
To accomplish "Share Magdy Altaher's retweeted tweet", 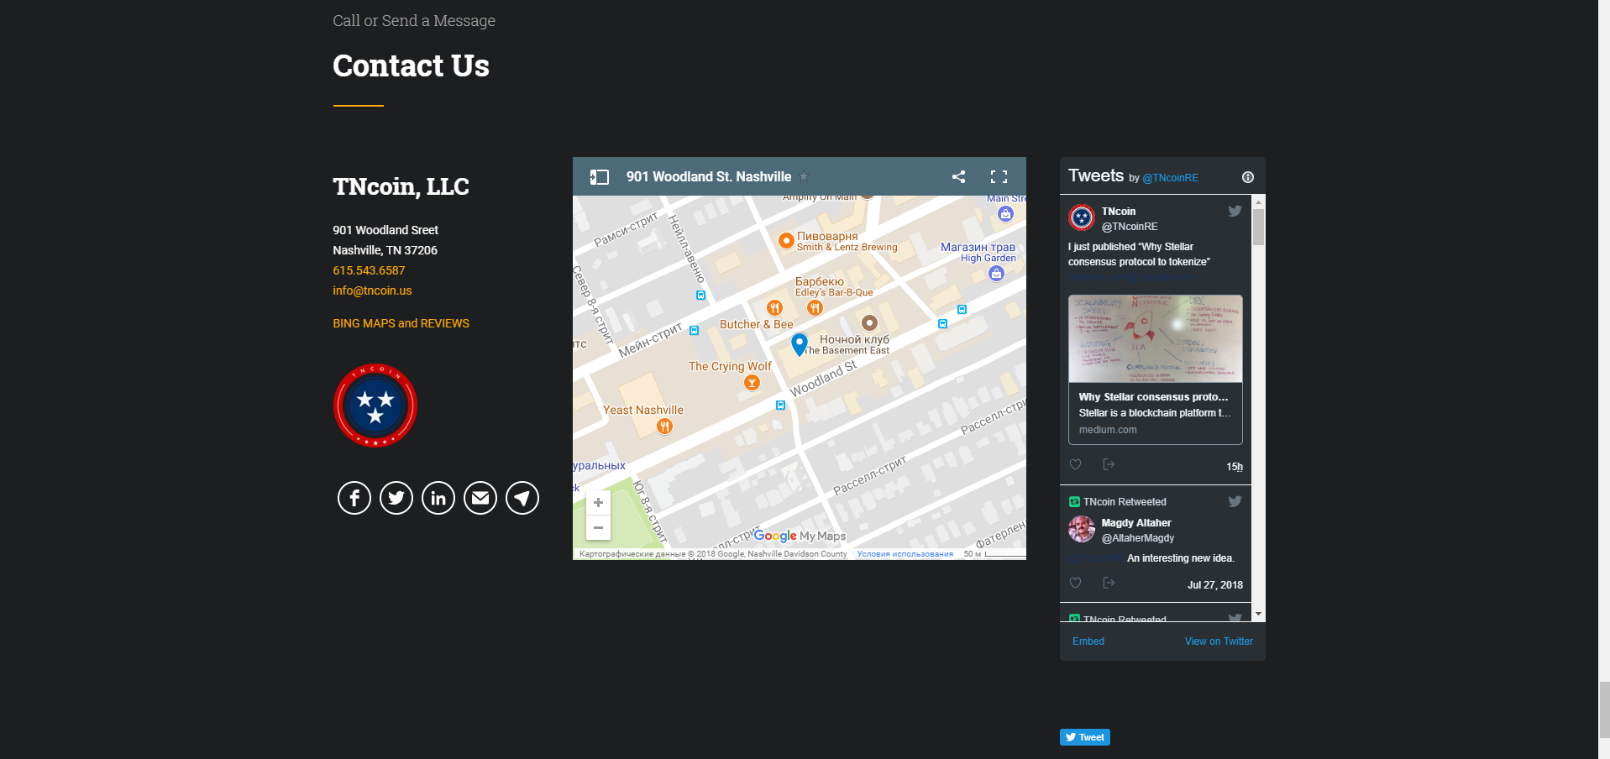I will (1109, 583).
